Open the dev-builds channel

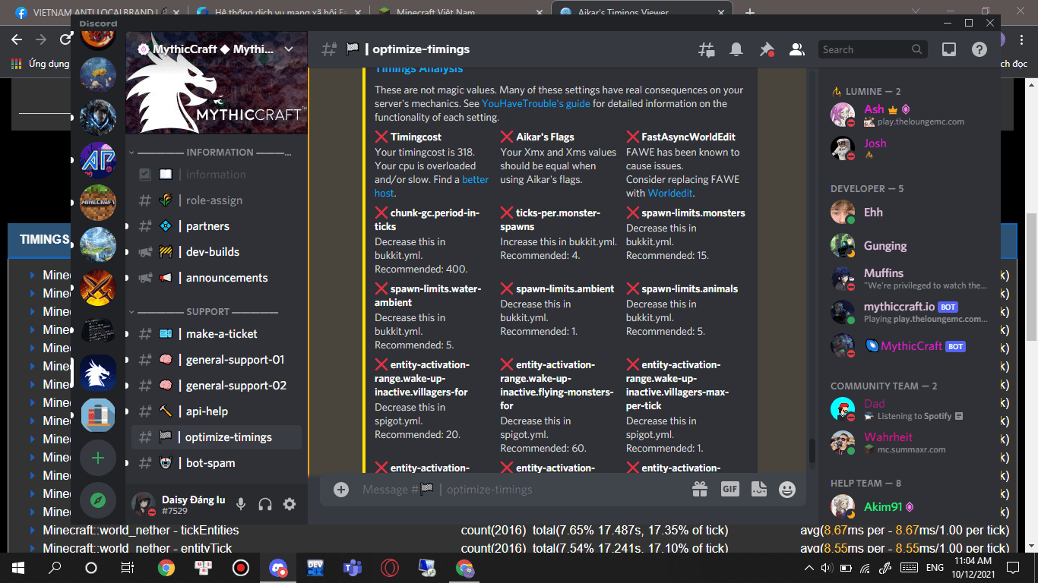[x=217, y=252]
